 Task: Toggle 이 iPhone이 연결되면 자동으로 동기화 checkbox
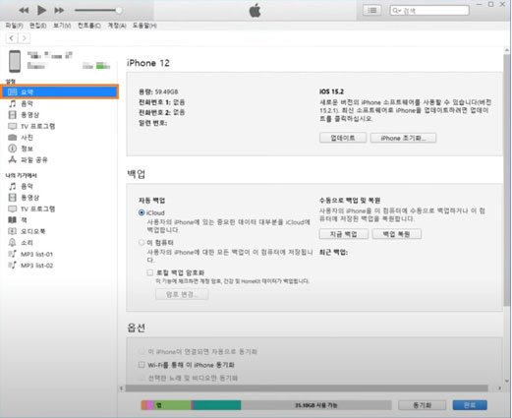142,351
